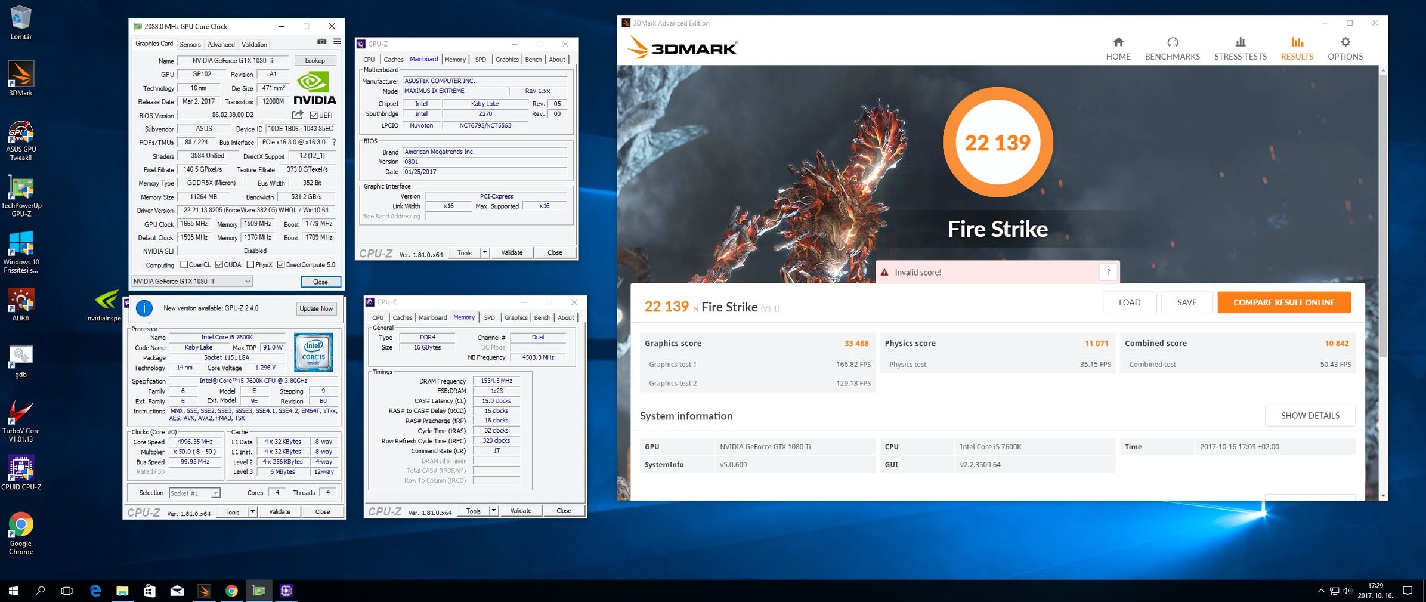
Task: Click the Combined score value 10 842
Action: click(1337, 343)
